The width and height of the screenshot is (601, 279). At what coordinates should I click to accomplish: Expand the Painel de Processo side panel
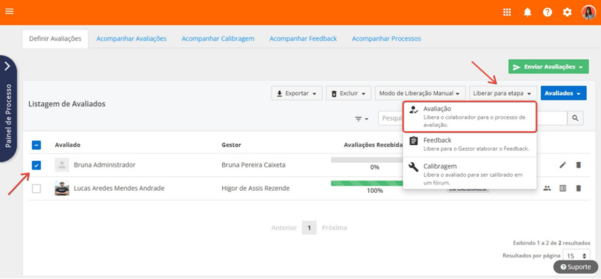pyautogui.click(x=7, y=66)
